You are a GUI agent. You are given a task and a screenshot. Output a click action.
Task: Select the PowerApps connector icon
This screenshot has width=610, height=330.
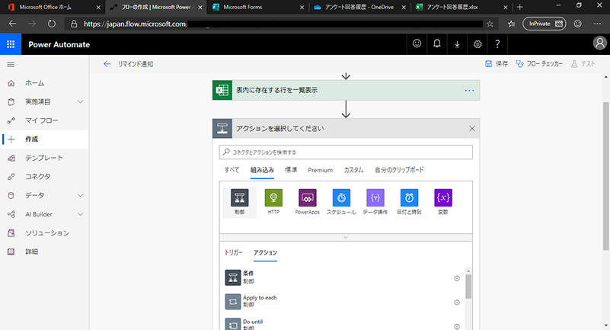[x=308, y=198]
